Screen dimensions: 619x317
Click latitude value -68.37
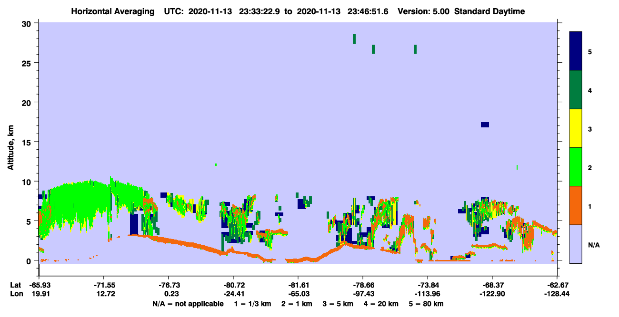(x=492, y=285)
